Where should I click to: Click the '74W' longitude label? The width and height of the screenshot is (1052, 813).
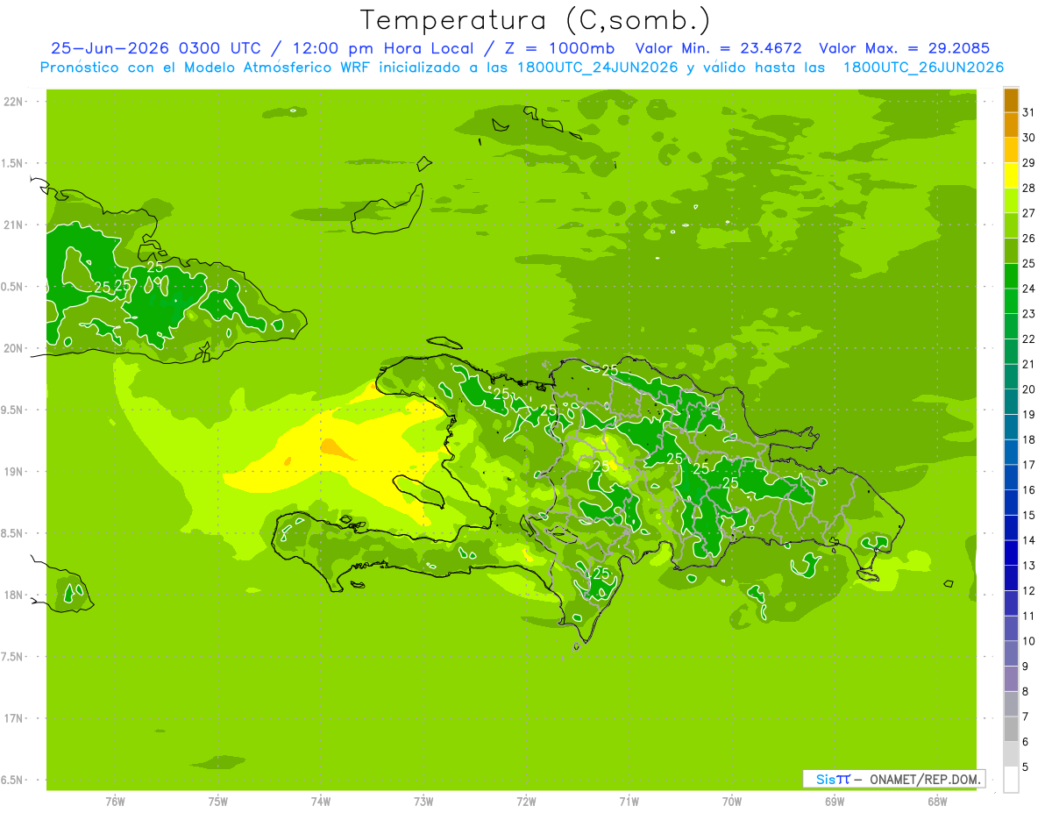(x=320, y=801)
